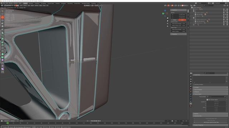Enable vertex select mode
The image size is (229, 128).
pos(15,6)
